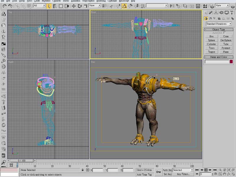Turn on Auto Key animation mode
This screenshot has width=236, height=177.
point(167,170)
